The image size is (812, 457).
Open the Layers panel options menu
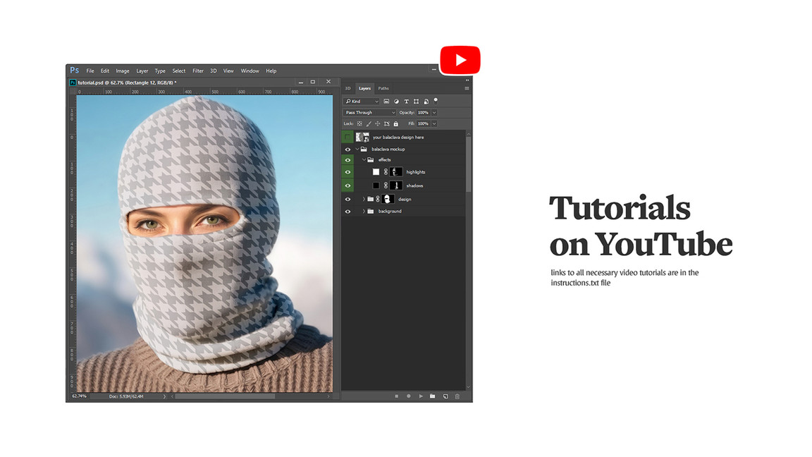pyautogui.click(x=467, y=89)
